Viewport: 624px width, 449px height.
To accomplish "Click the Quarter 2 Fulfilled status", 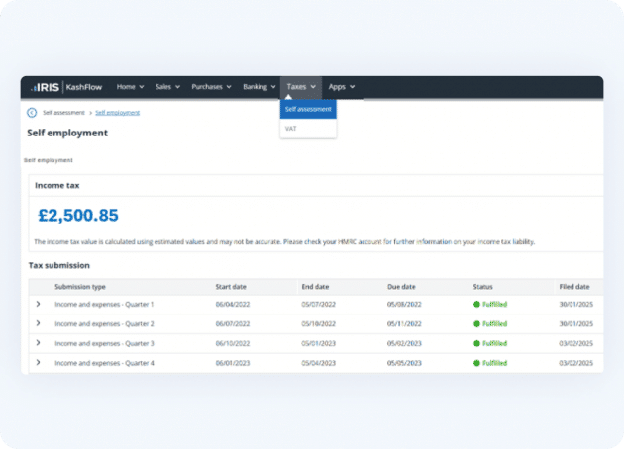I will pyautogui.click(x=490, y=323).
